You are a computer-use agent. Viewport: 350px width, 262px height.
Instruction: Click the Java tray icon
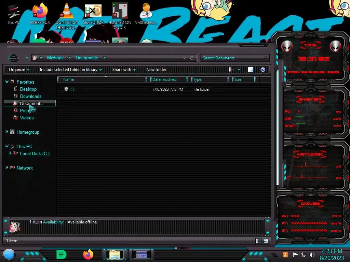coord(285,254)
